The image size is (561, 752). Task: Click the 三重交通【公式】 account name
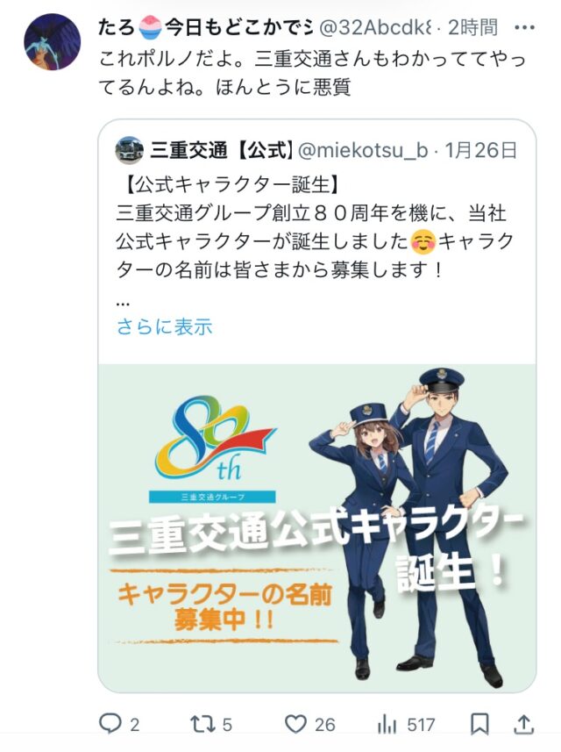223,151
